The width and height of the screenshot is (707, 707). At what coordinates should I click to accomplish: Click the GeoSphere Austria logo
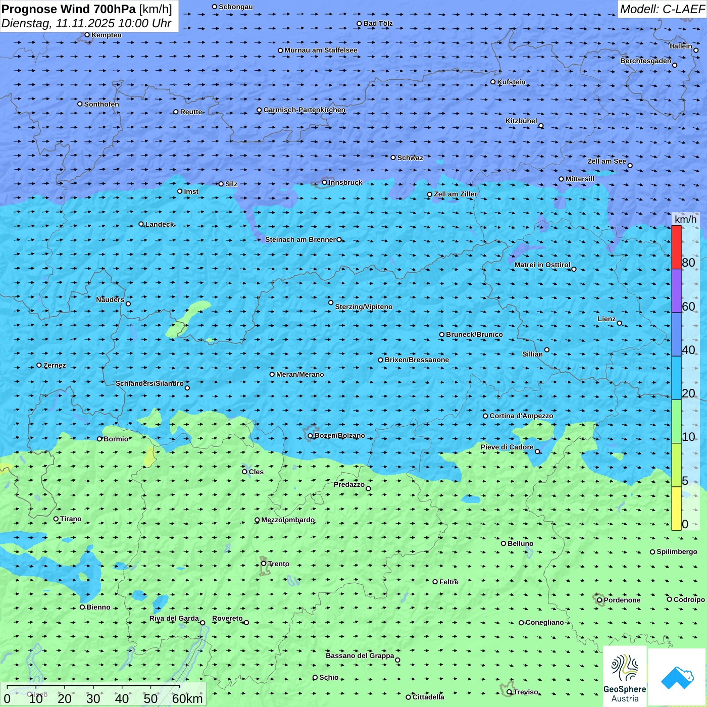click(625, 678)
